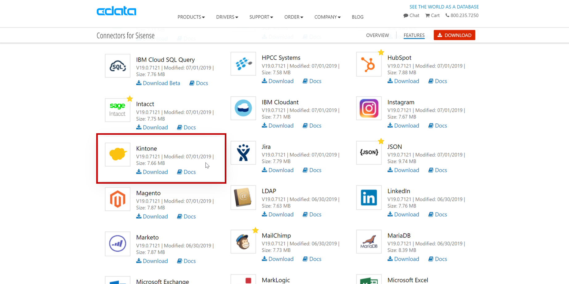Download the HPCC Systems connector

coord(278,81)
